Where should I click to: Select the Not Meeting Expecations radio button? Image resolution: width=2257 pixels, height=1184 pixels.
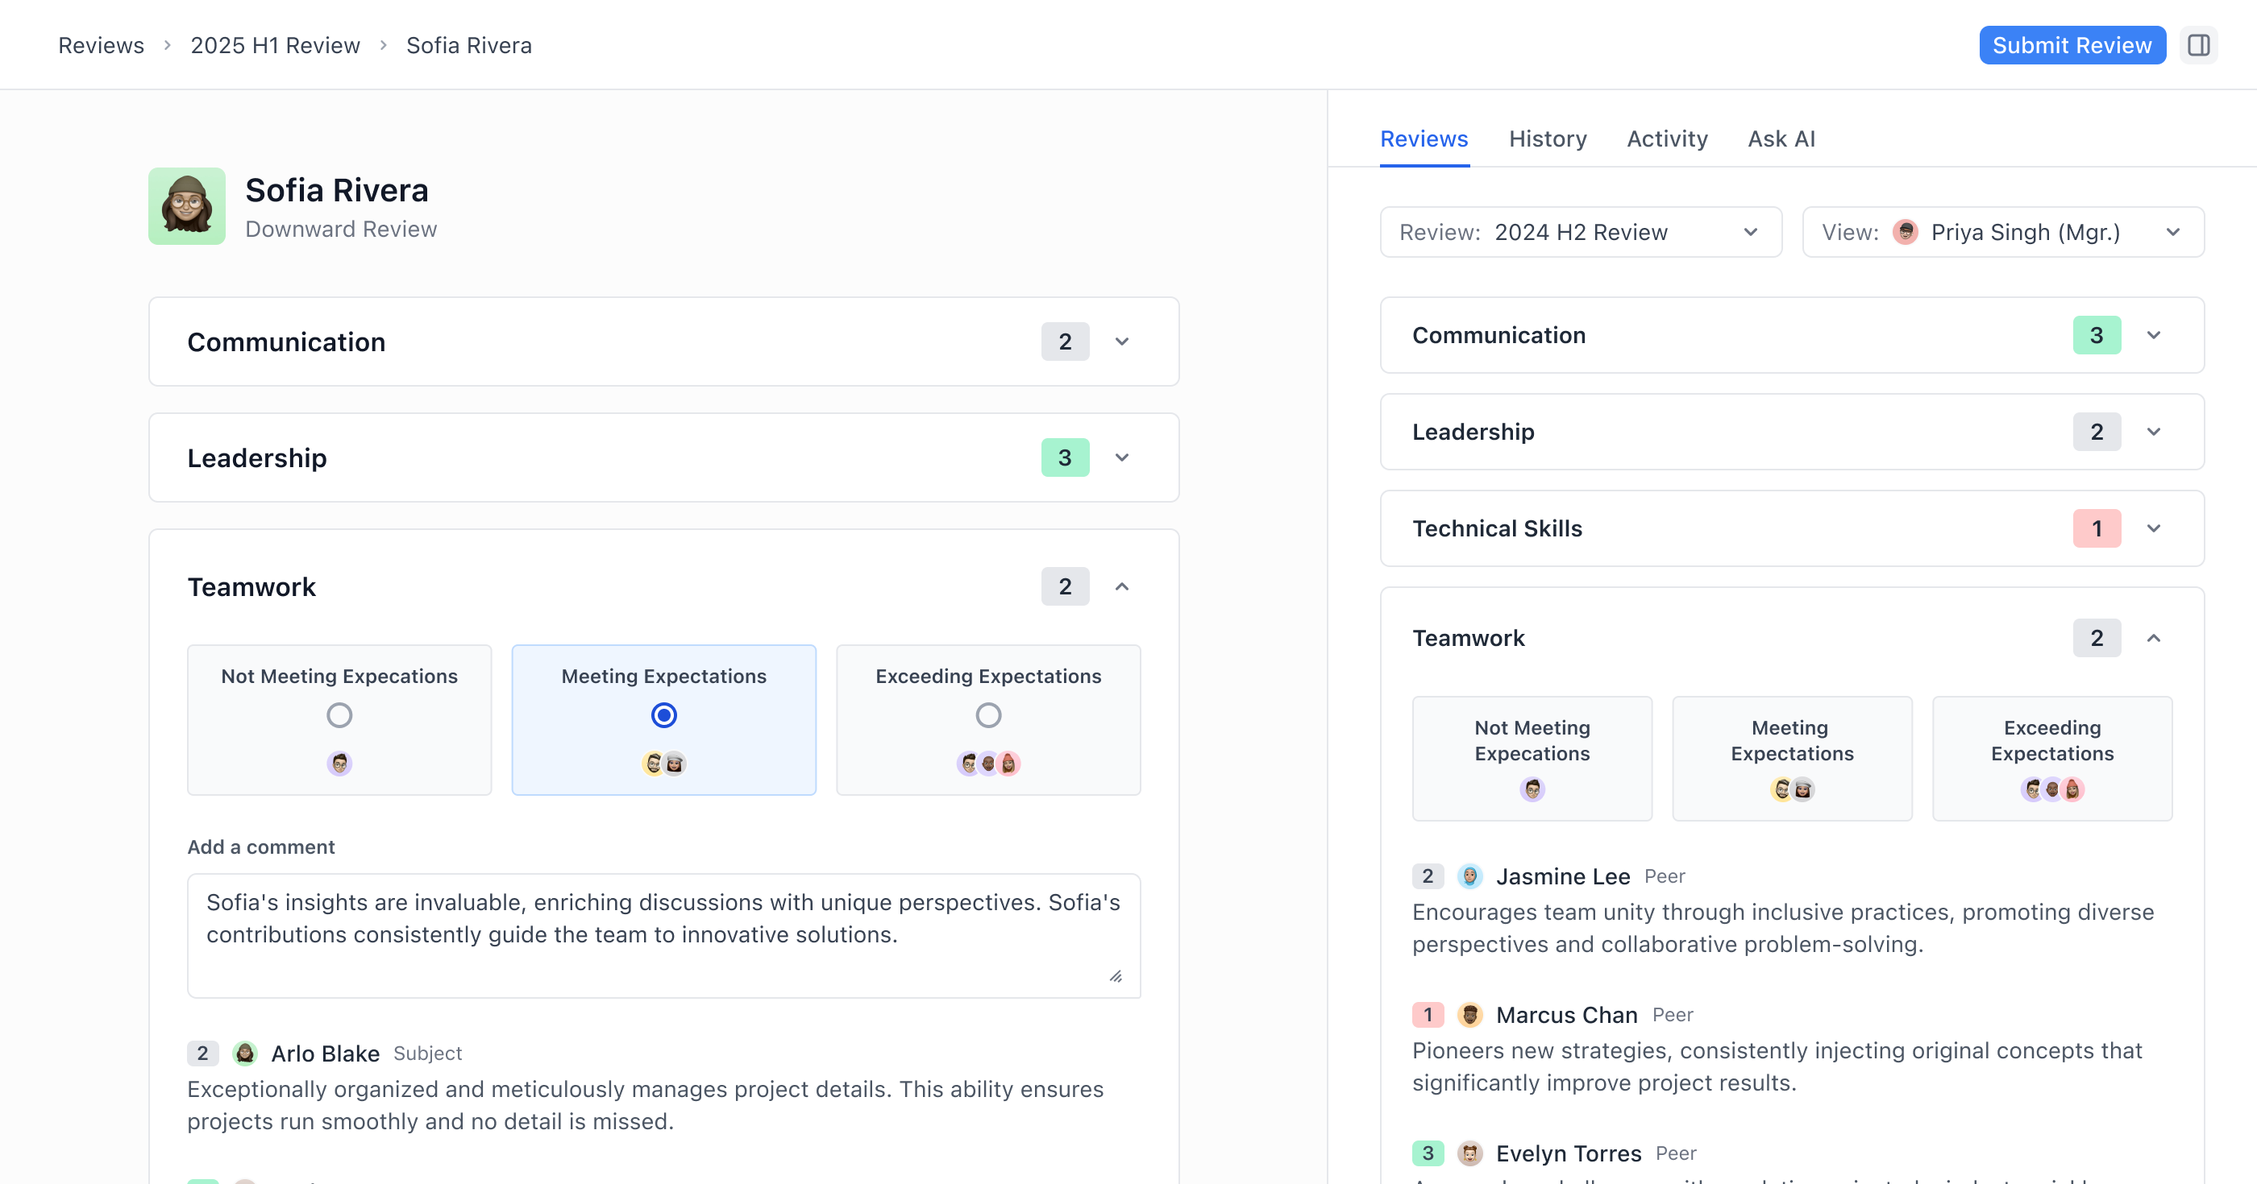pos(339,714)
